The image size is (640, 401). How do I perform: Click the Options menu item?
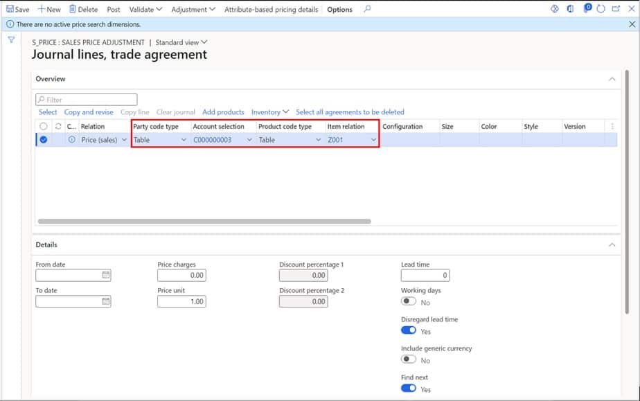[341, 9]
